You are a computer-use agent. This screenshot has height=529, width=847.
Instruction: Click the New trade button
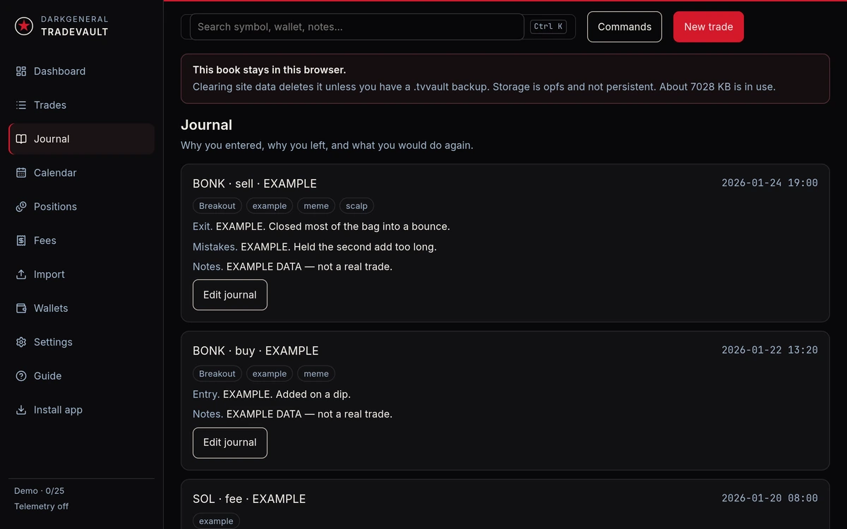point(709,27)
